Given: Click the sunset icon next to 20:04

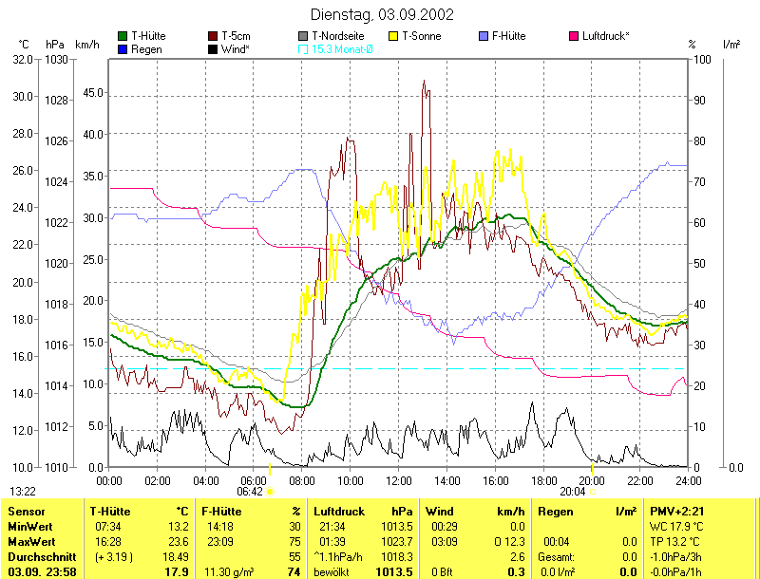Looking at the screenshot, I should pyautogui.click(x=592, y=492).
